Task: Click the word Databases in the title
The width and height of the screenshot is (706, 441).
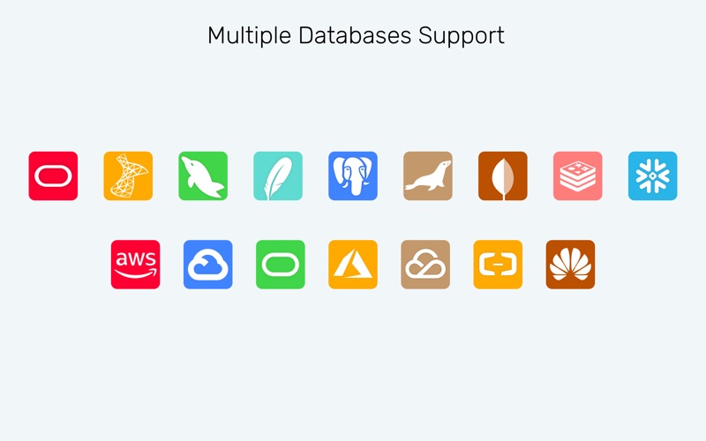Action: pyautogui.click(x=355, y=35)
